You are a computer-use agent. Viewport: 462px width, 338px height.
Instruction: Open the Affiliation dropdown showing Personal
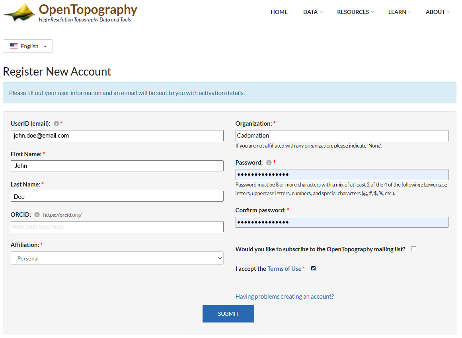pyautogui.click(x=117, y=258)
